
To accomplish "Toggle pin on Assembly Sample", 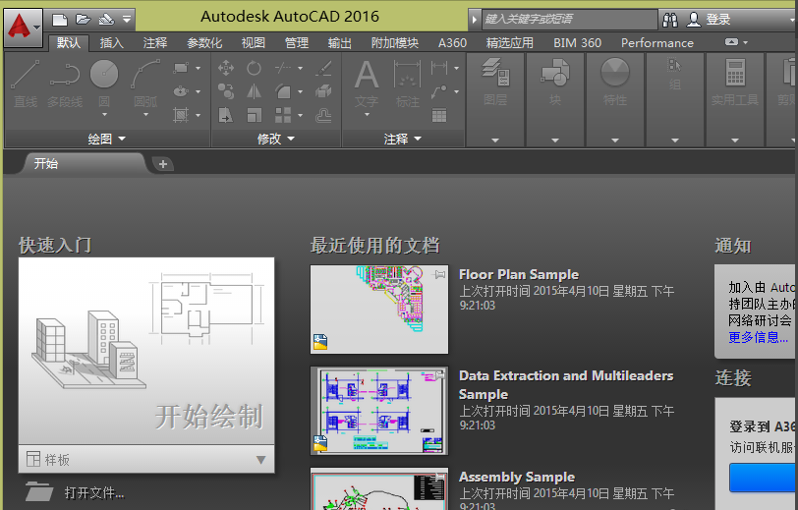I will (x=439, y=477).
